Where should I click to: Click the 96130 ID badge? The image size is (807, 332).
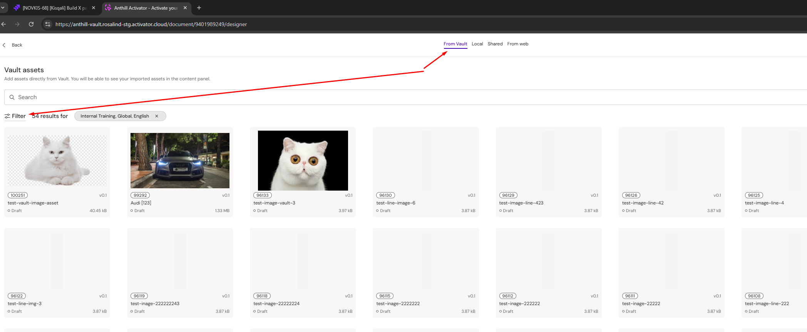coord(385,195)
